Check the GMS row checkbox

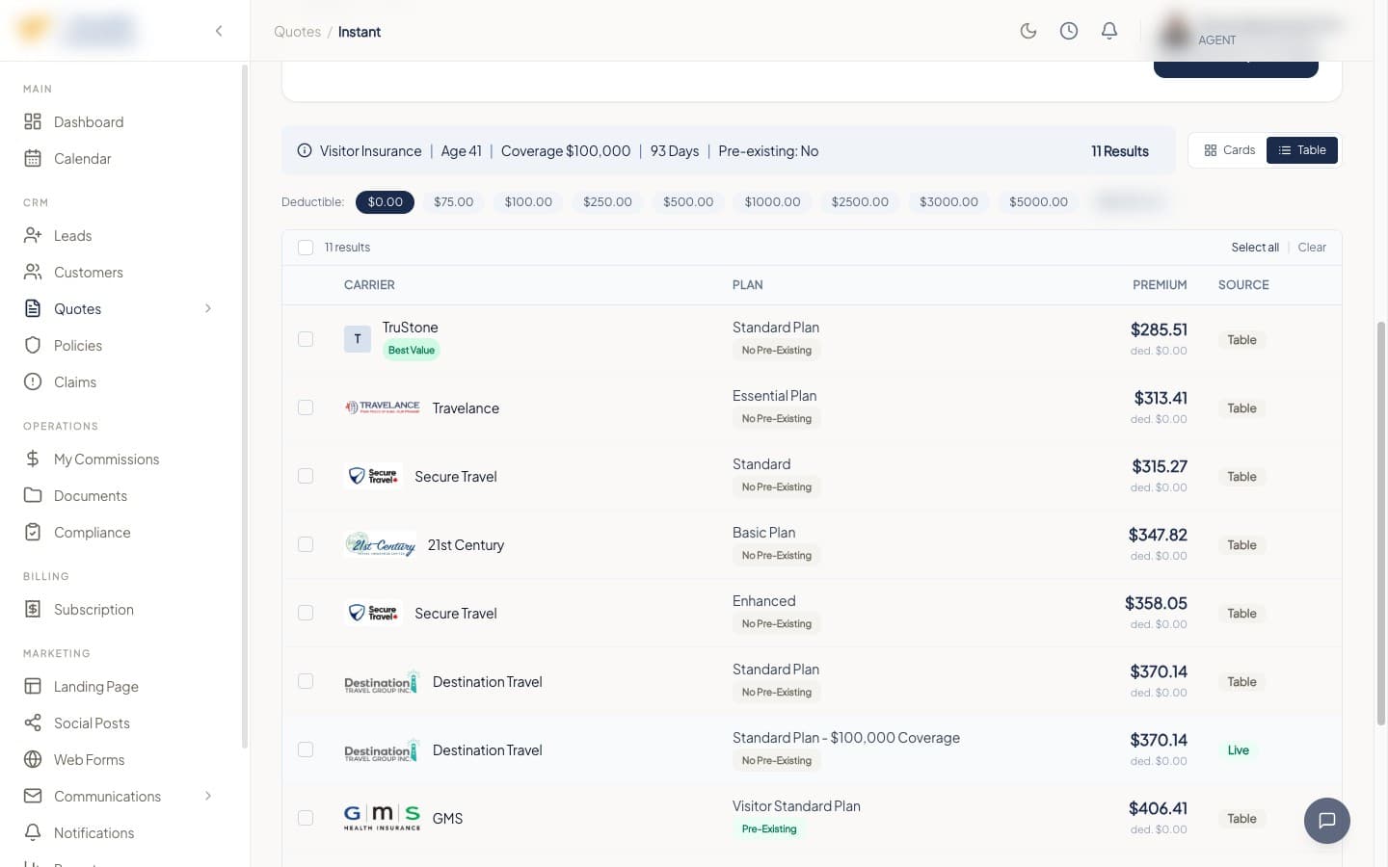(306, 818)
